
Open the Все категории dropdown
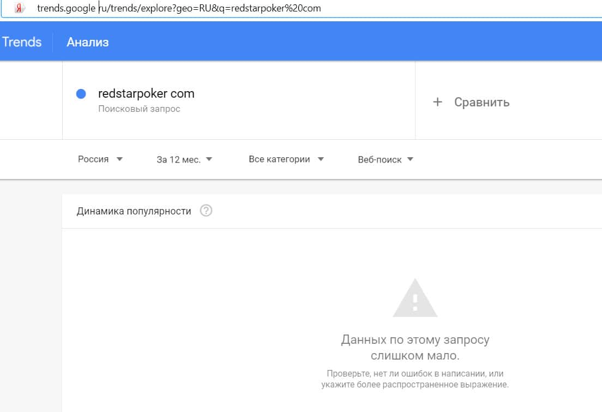click(x=286, y=159)
